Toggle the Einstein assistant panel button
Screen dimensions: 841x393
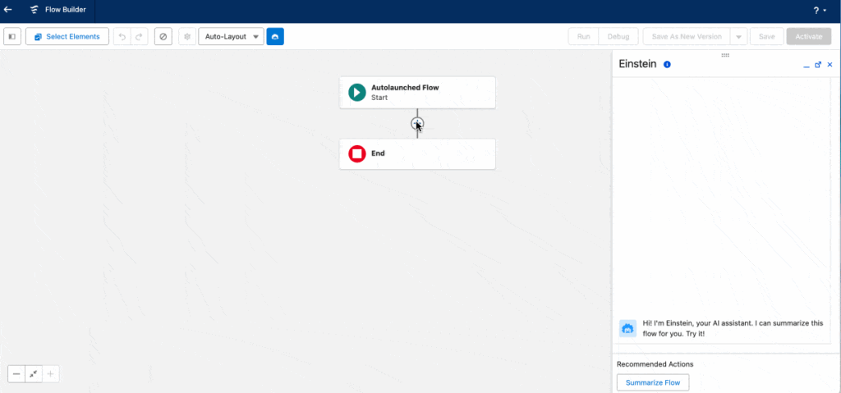275,37
